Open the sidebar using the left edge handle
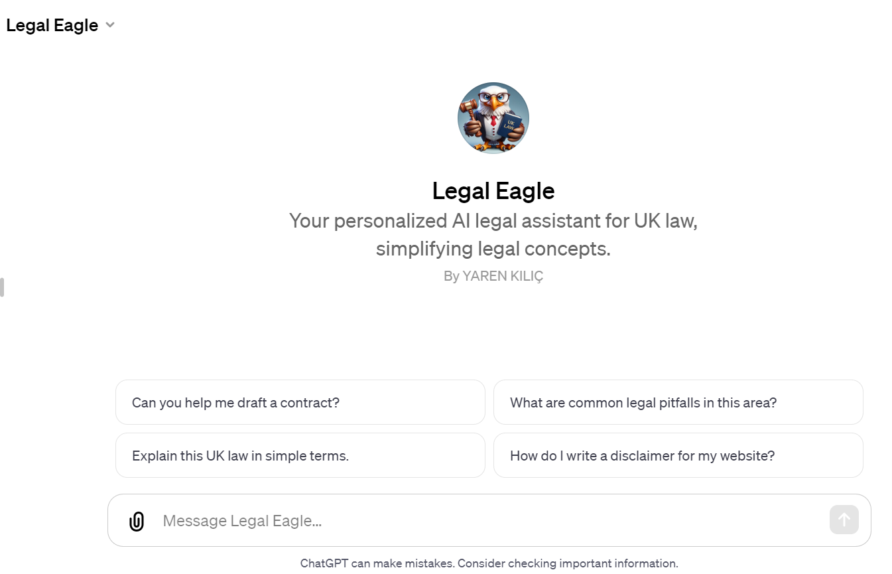892x574 pixels. 2,287
